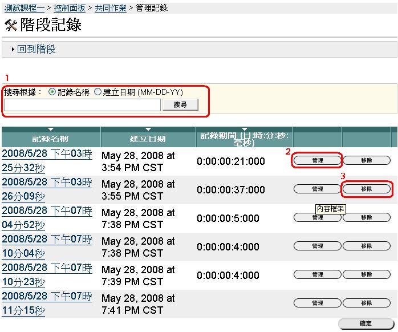Expand the 回到階段 link arrow
Viewport: 398px width, 332px height.
[13, 50]
